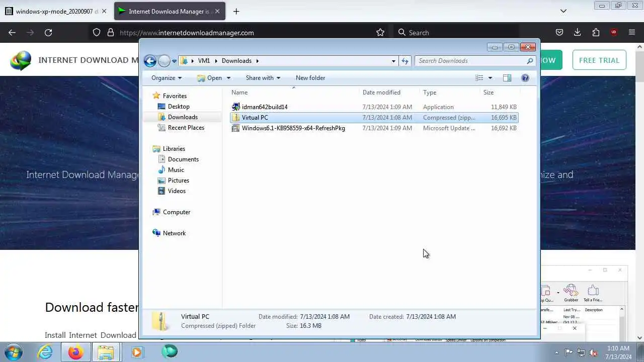Expand the Open button dropdown arrow
Image resolution: width=644 pixels, height=362 pixels.
(228, 78)
